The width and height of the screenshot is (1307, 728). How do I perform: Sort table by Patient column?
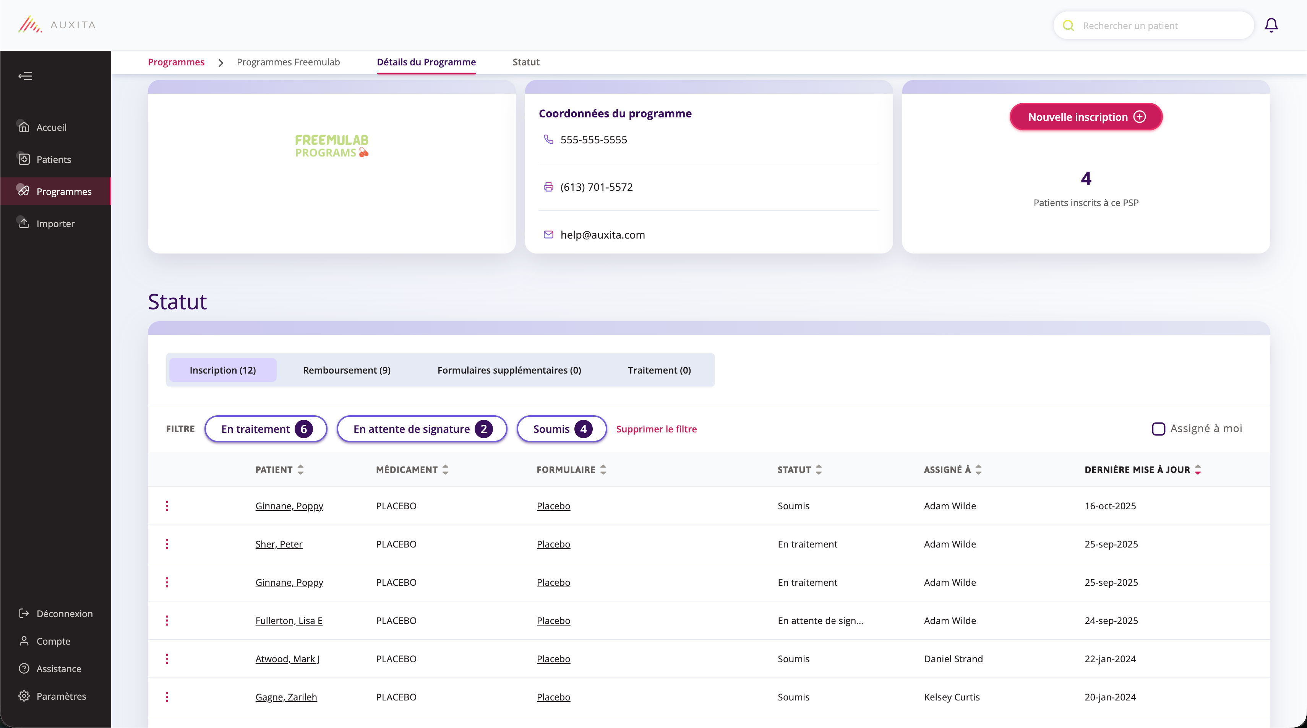tap(300, 470)
